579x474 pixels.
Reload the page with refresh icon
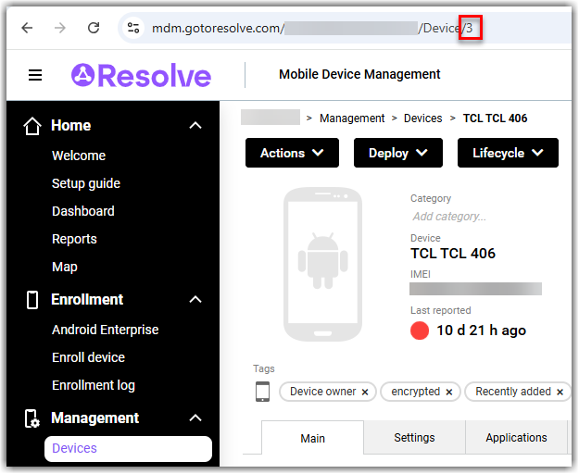point(93,28)
